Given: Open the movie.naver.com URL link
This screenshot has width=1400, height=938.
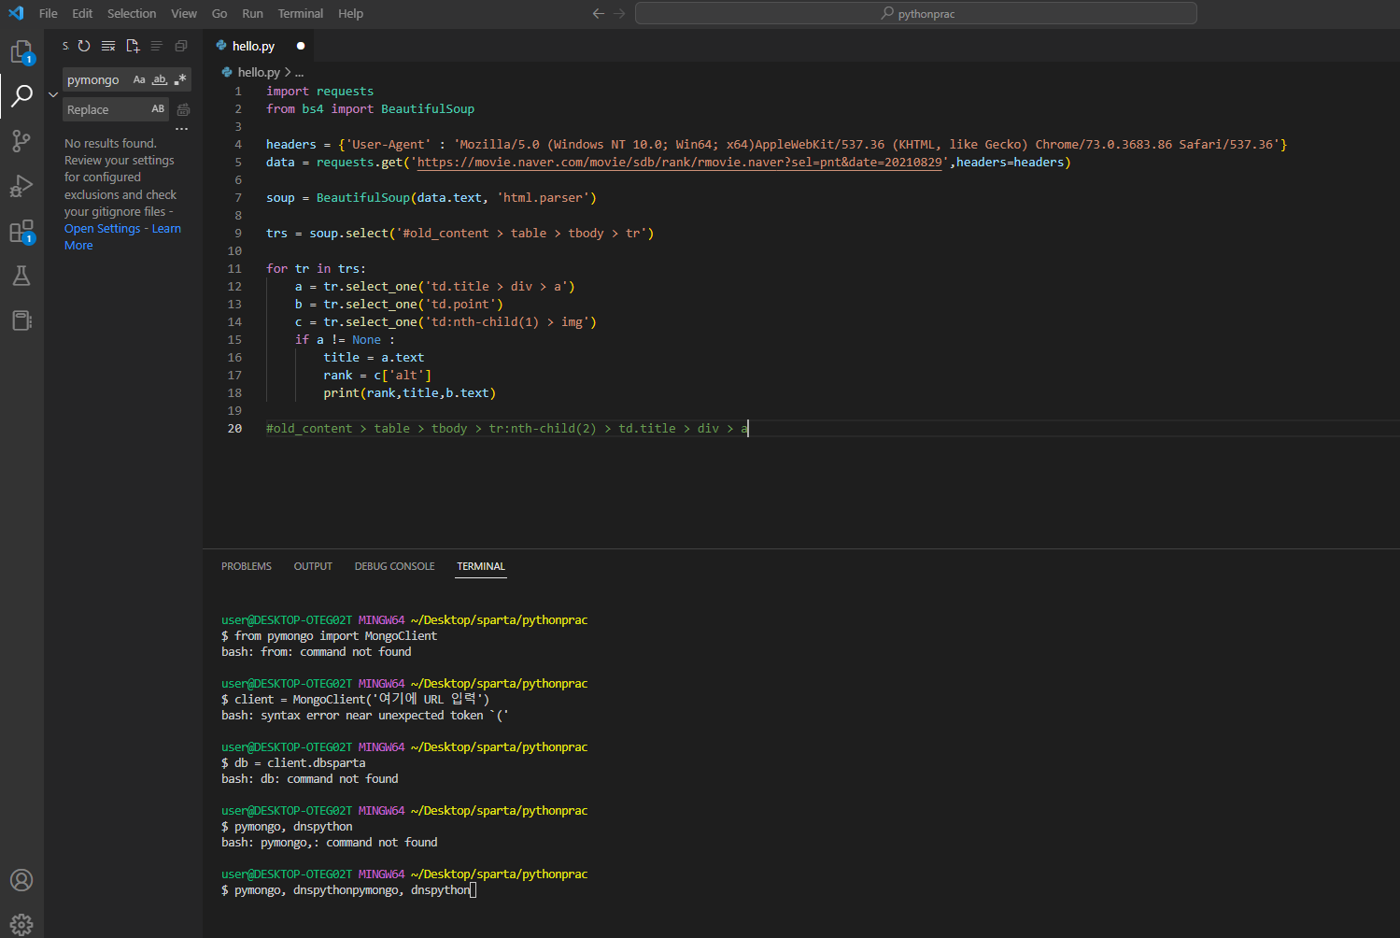Looking at the screenshot, I should pyautogui.click(x=679, y=163).
